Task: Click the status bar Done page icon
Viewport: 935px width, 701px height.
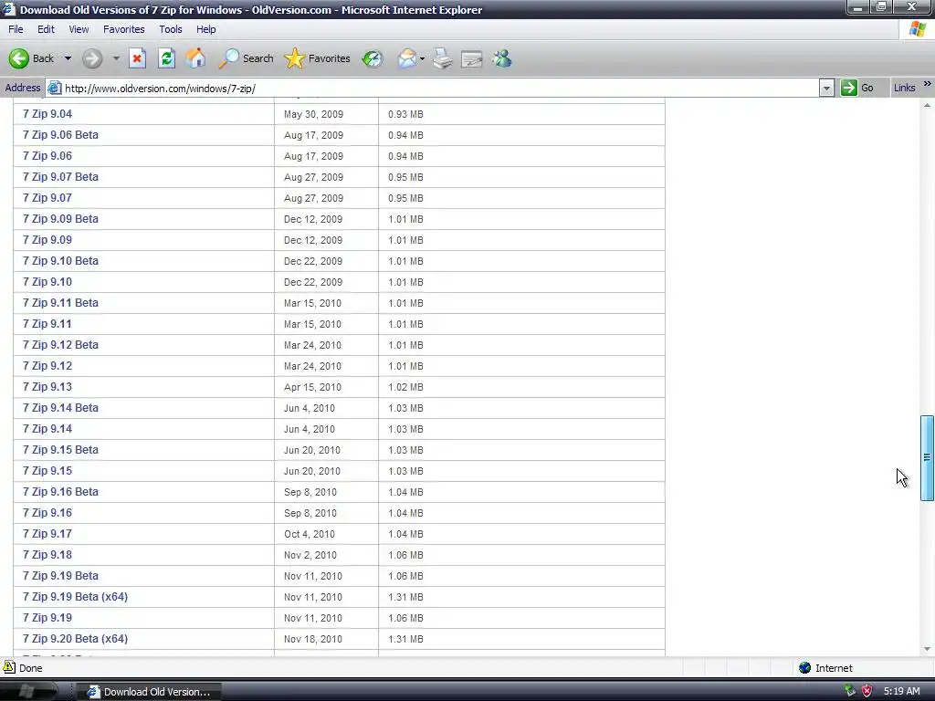Action: pyautogui.click(x=9, y=667)
